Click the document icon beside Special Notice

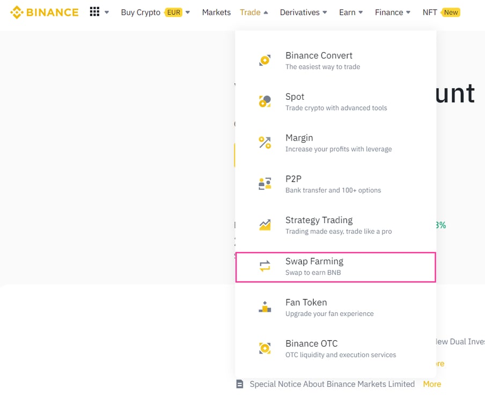coord(239,384)
